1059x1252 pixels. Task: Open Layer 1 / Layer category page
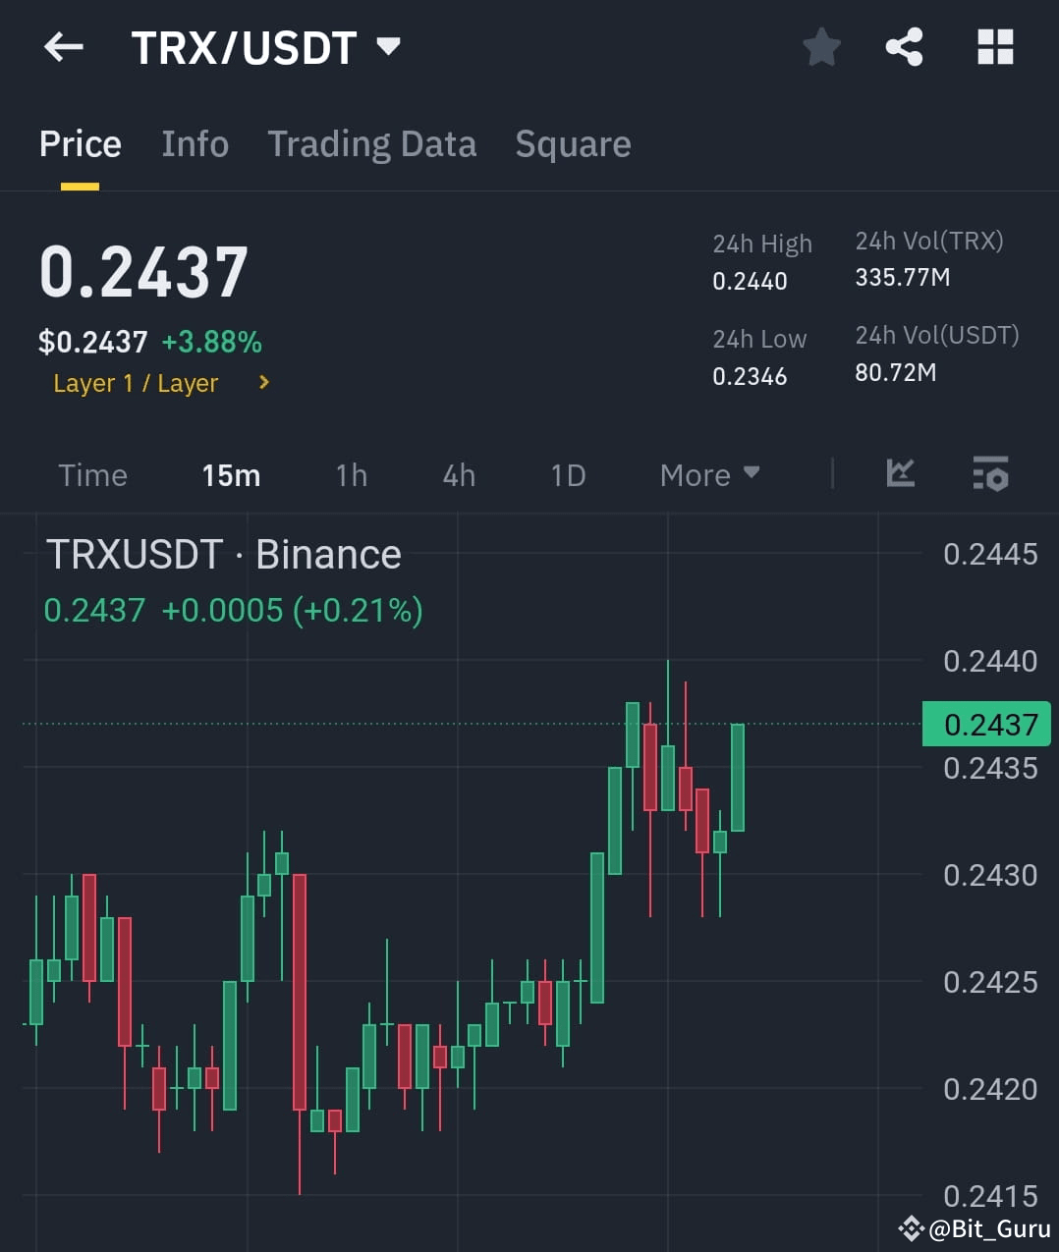136,383
